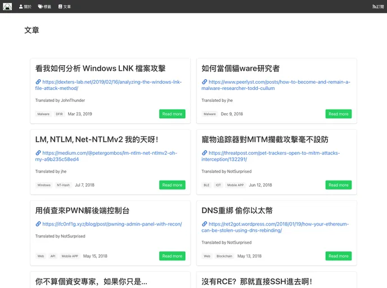Open article title 用偵查來PWN解後端控制台
387x288 pixels.
click(82, 210)
